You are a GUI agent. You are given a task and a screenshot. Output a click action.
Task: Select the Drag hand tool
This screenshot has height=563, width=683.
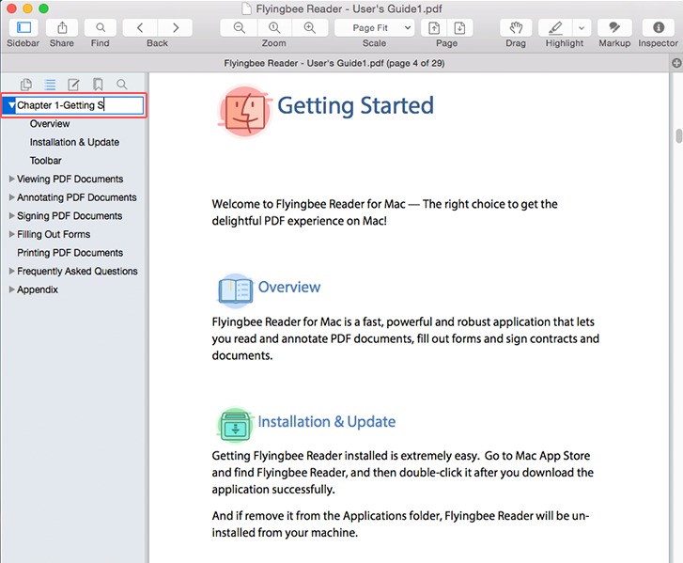pos(516,28)
